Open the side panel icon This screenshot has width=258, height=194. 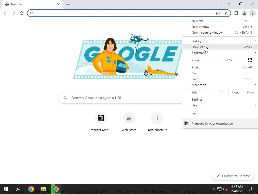click(x=236, y=13)
